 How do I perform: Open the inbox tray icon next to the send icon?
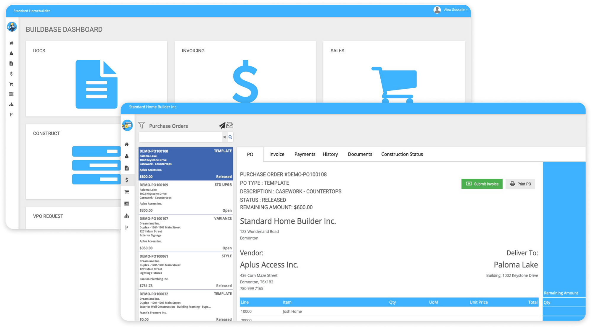coord(230,125)
